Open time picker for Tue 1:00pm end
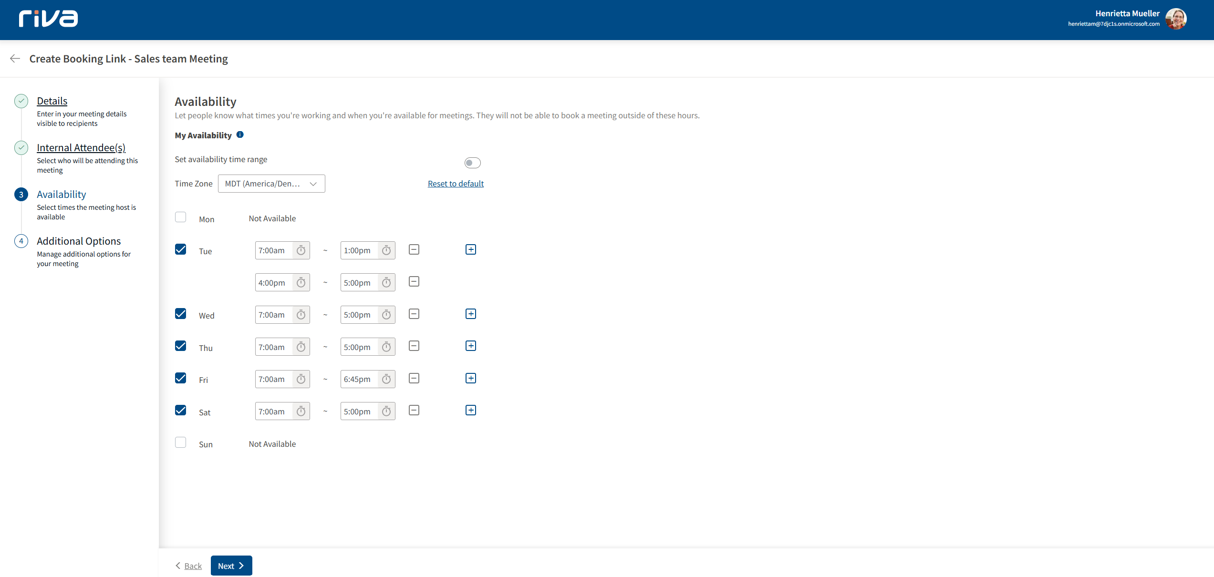 (386, 250)
